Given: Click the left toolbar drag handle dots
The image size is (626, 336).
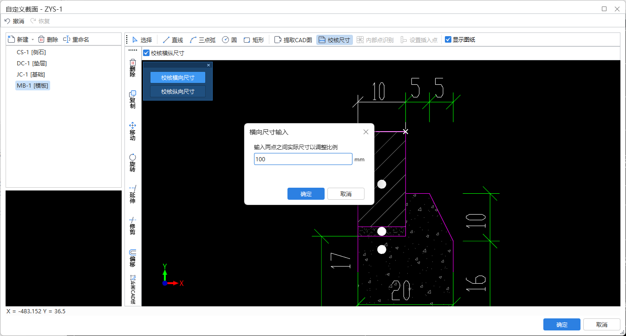Looking at the screenshot, I should [x=133, y=50].
